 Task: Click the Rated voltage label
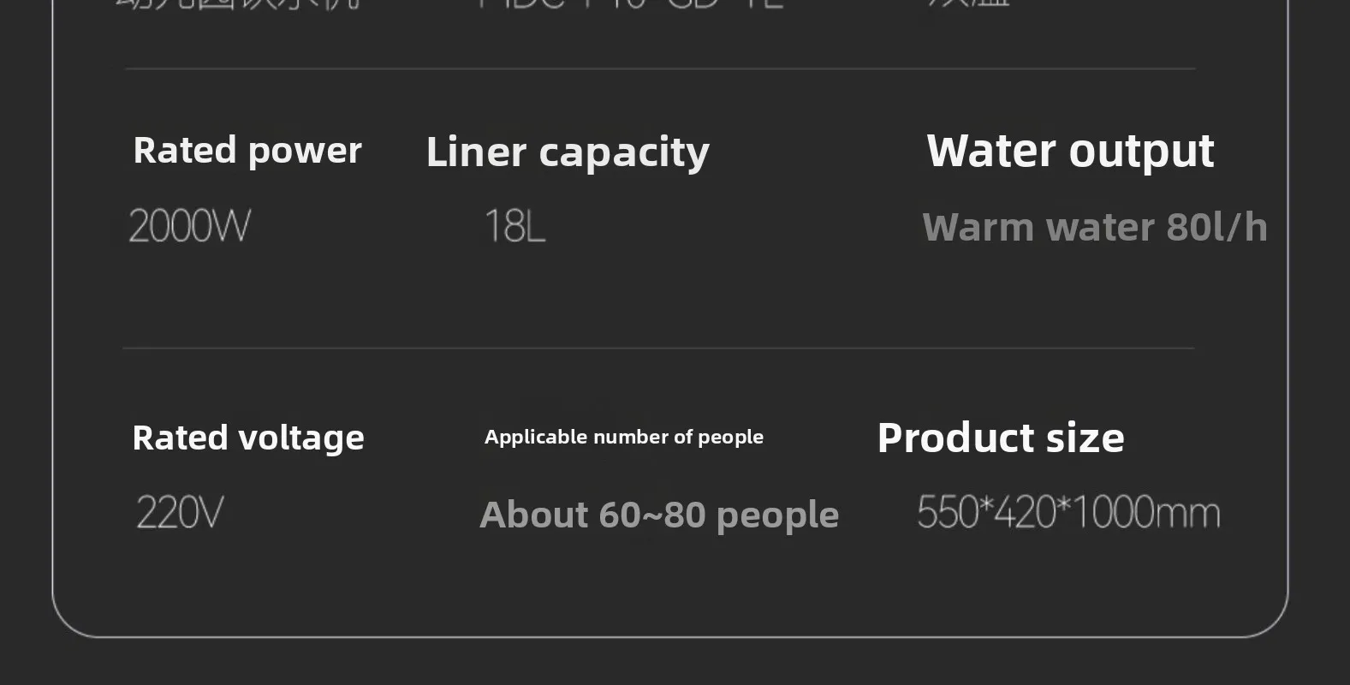point(248,438)
